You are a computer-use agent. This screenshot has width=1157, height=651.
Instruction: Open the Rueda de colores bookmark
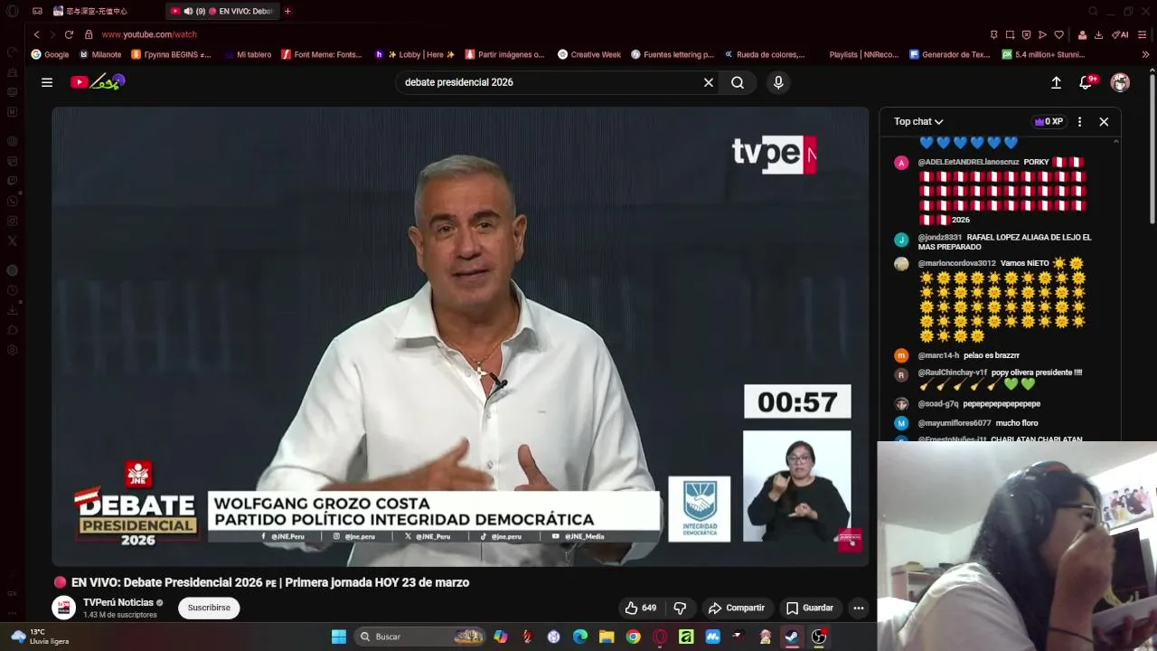pyautogui.click(x=763, y=54)
